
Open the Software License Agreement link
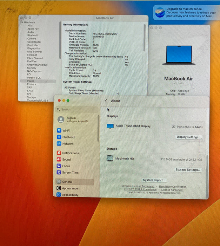pyautogui.click(x=138, y=186)
